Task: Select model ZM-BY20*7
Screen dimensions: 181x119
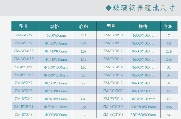Action: (23, 83)
